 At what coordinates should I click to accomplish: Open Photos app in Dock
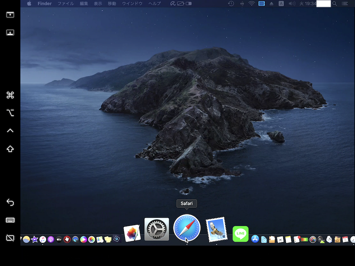click(91, 239)
